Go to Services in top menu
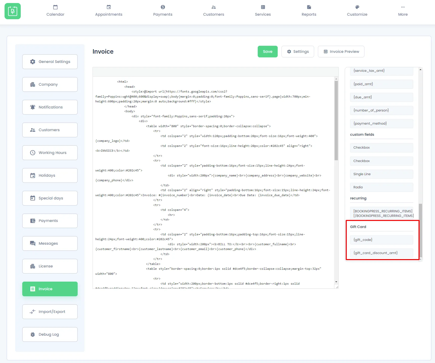This screenshot has height=363, width=435. tap(263, 11)
